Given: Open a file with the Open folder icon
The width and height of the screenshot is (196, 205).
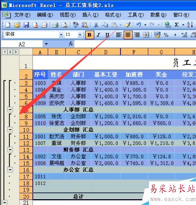Looking at the screenshot, I should [x=17, y=25].
